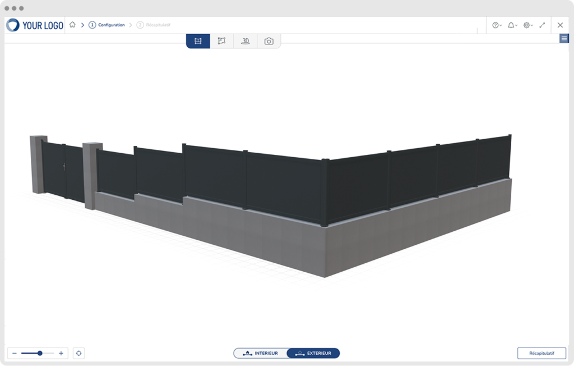The image size is (574, 366).
Task: Switch view to EXTERIEUR
Action: (x=313, y=353)
